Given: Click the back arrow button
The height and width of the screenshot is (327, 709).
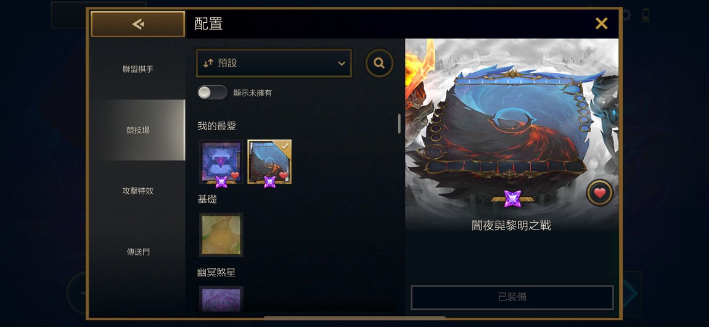Looking at the screenshot, I should 137,24.
